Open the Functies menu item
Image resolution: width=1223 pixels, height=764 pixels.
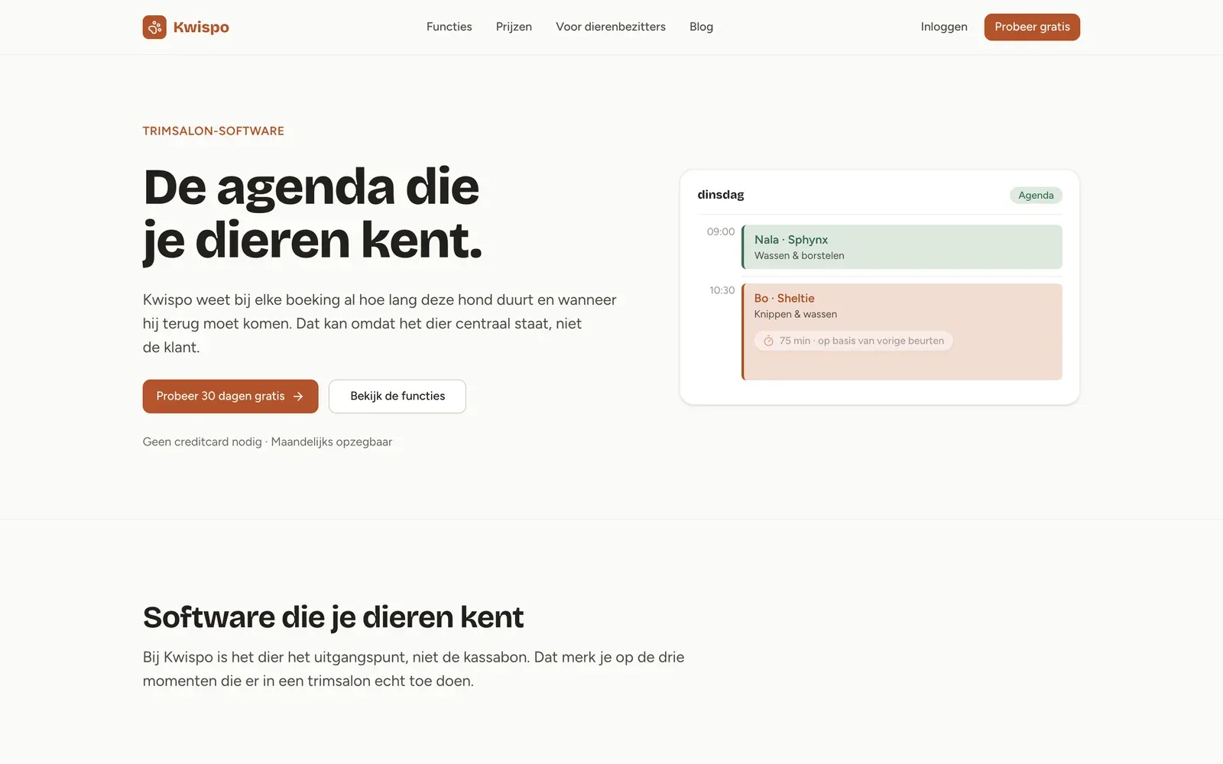click(x=449, y=27)
